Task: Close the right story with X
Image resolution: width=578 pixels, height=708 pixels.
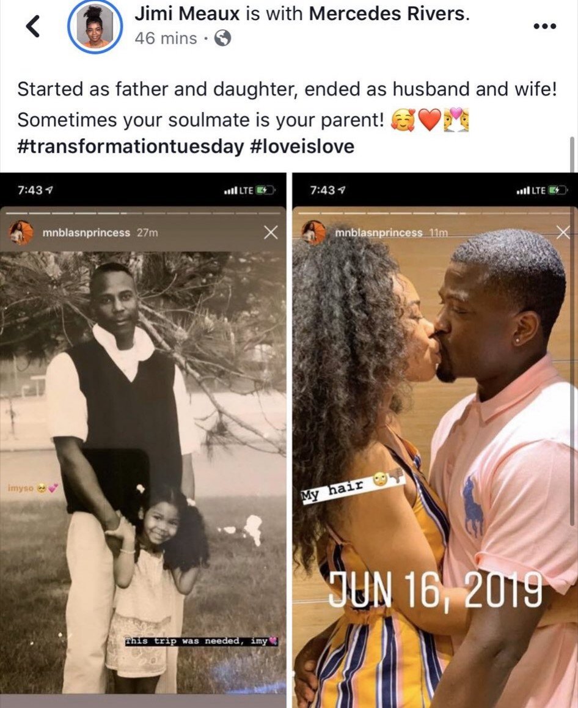Action: 563,232
